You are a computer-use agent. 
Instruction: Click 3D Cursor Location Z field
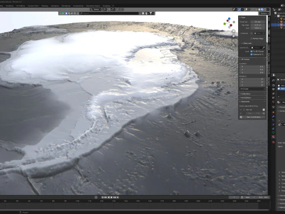(252, 73)
